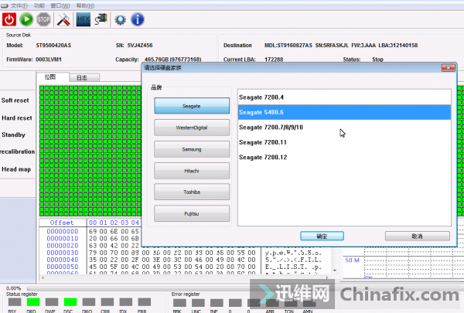Click hex offset 00000050 row
The image size is (464, 313).
pyautogui.click(x=63, y=267)
